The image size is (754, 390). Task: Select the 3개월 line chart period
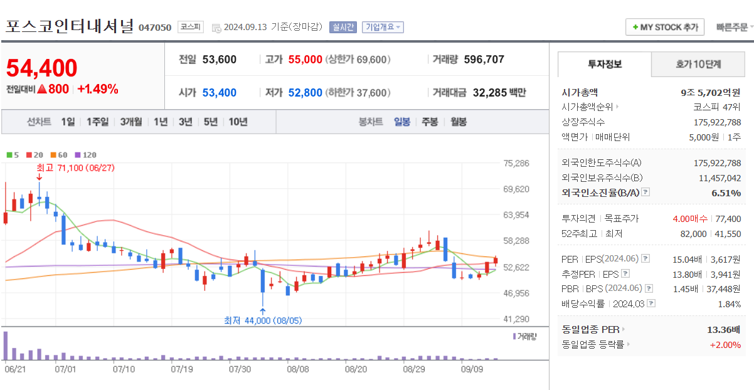pyautogui.click(x=131, y=122)
